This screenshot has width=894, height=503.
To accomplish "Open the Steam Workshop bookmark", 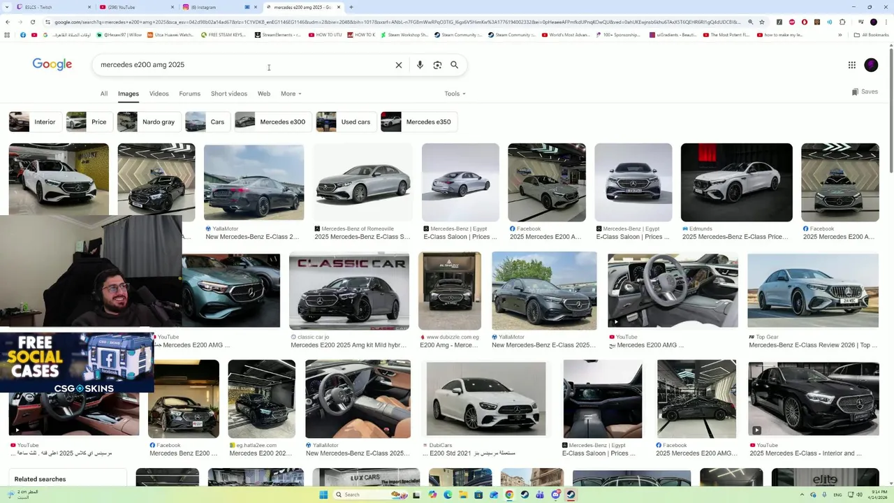I will coord(404,35).
